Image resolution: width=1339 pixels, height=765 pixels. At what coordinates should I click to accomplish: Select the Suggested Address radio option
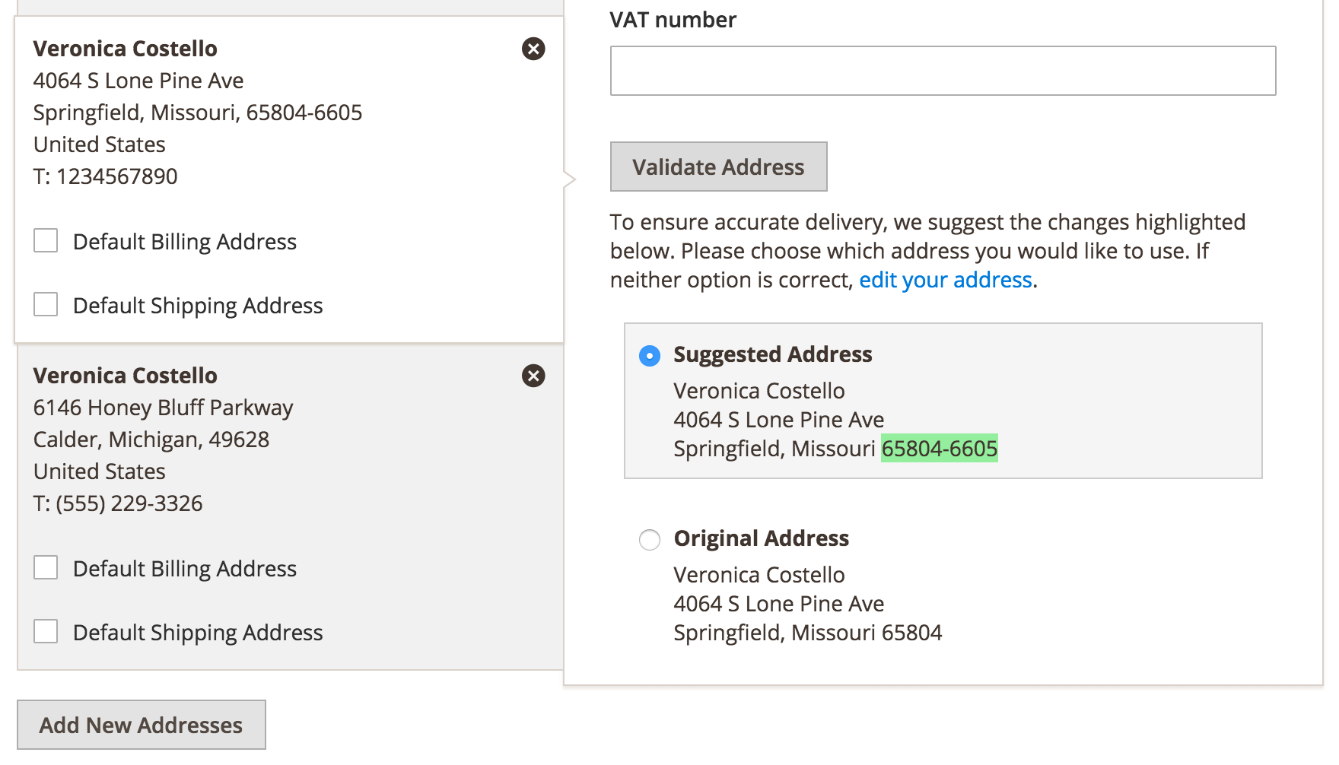(x=650, y=355)
